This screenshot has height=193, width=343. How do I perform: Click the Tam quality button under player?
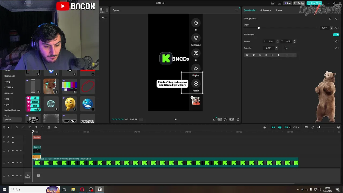click(219, 119)
